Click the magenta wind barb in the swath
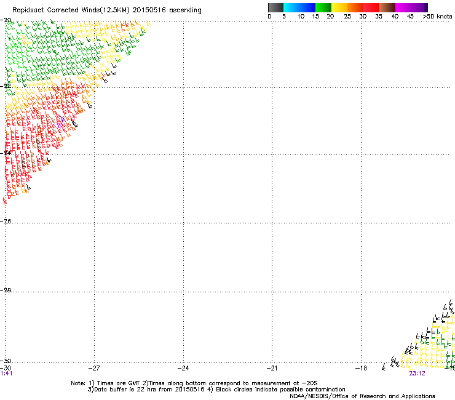 click(59, 125)
